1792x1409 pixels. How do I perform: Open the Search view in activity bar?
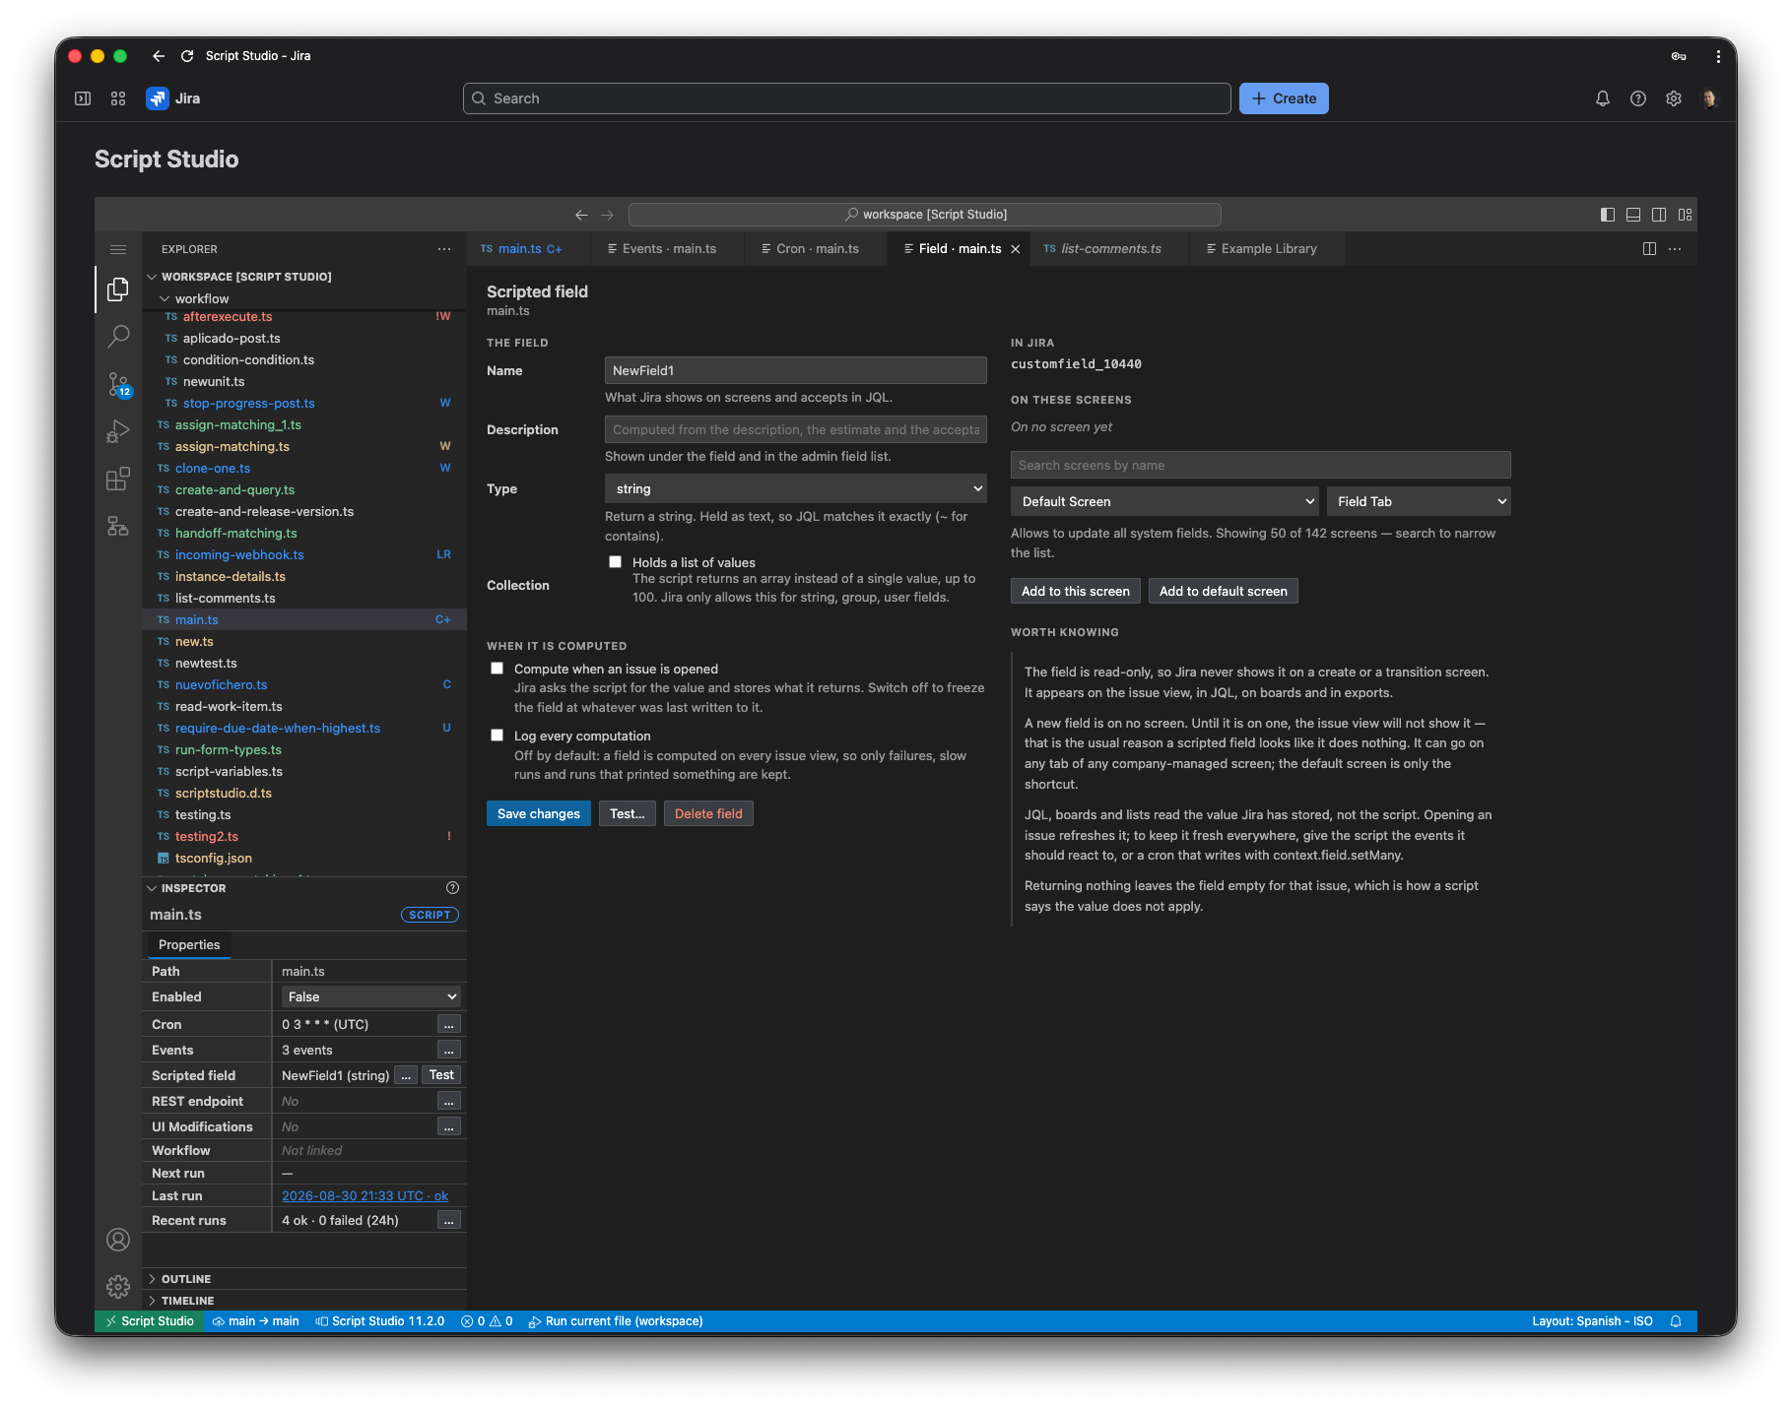[118, 336]
